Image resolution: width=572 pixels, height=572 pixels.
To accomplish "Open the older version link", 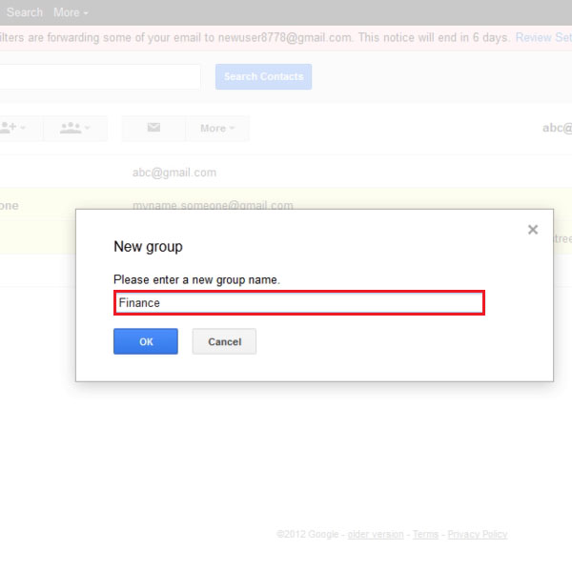I will (x=376, y=535).
